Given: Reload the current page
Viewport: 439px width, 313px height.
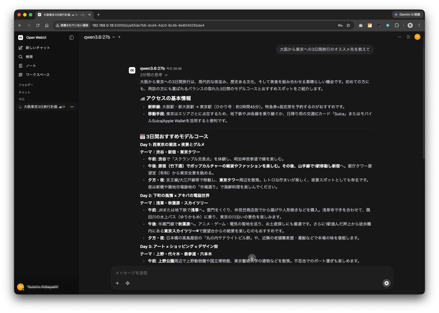Looking at the screenshot, I should pos(38,25).
